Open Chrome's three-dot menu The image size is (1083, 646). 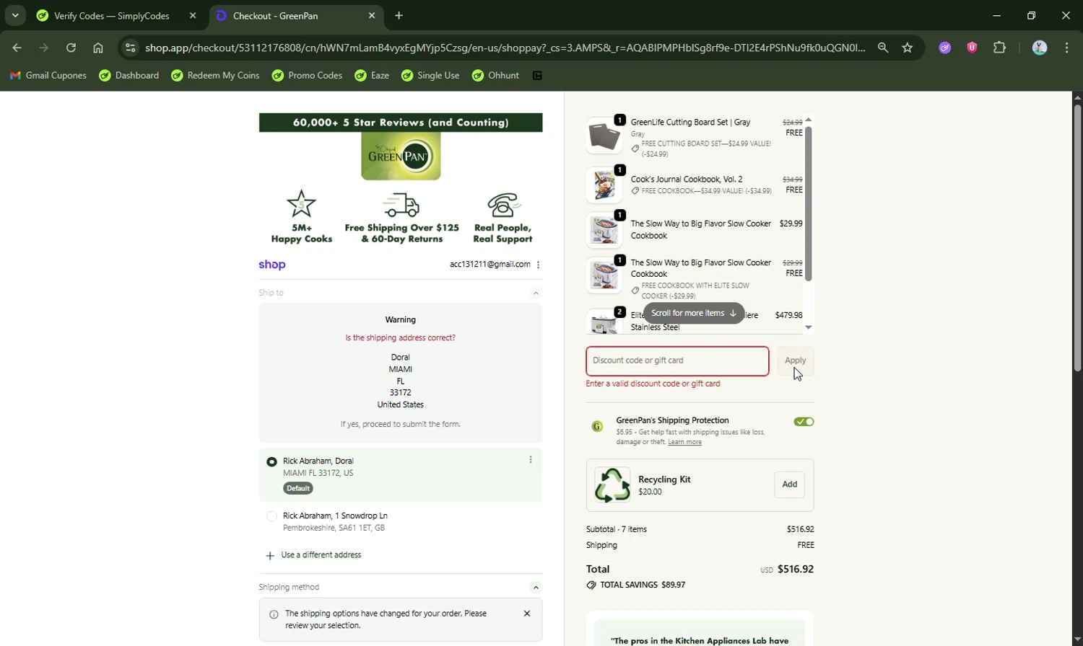1067,48
